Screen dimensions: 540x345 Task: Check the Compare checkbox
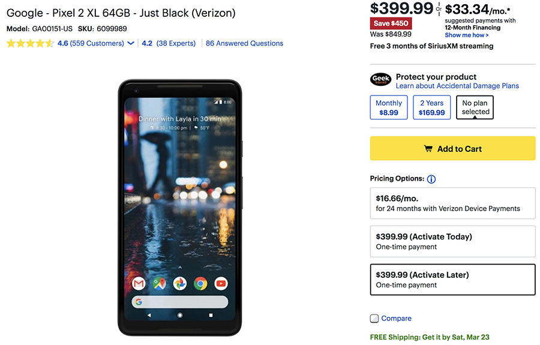coord(374,319)
